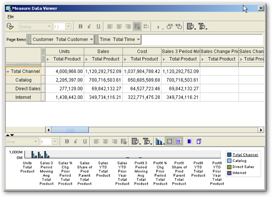Select the Catalog row header

click(x=23, y=80)
